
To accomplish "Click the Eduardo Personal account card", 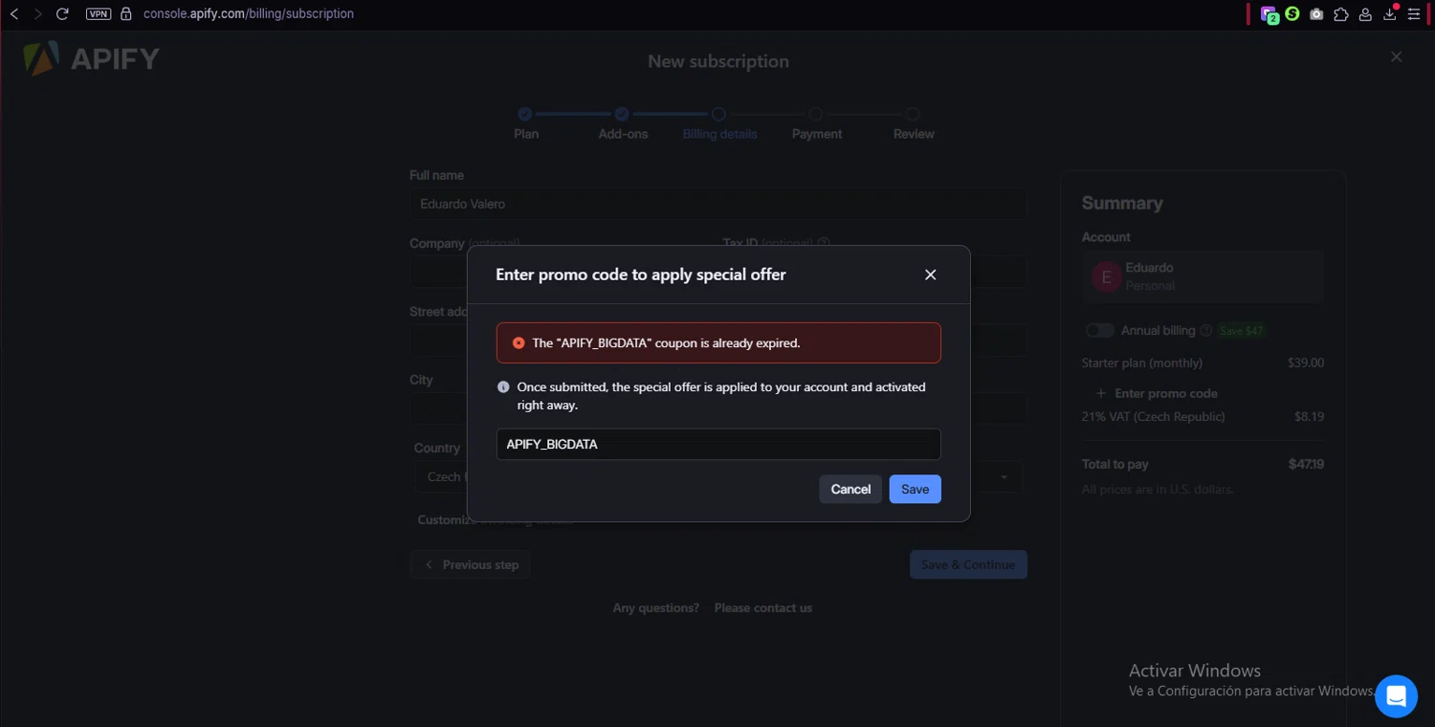I will coord(1203,276).
